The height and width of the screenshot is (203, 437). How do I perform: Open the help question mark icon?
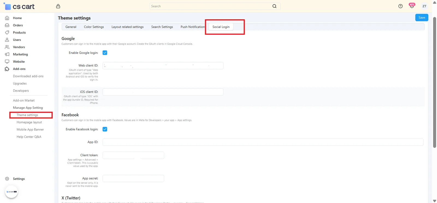pyautogui.click(x=400, y=6)
